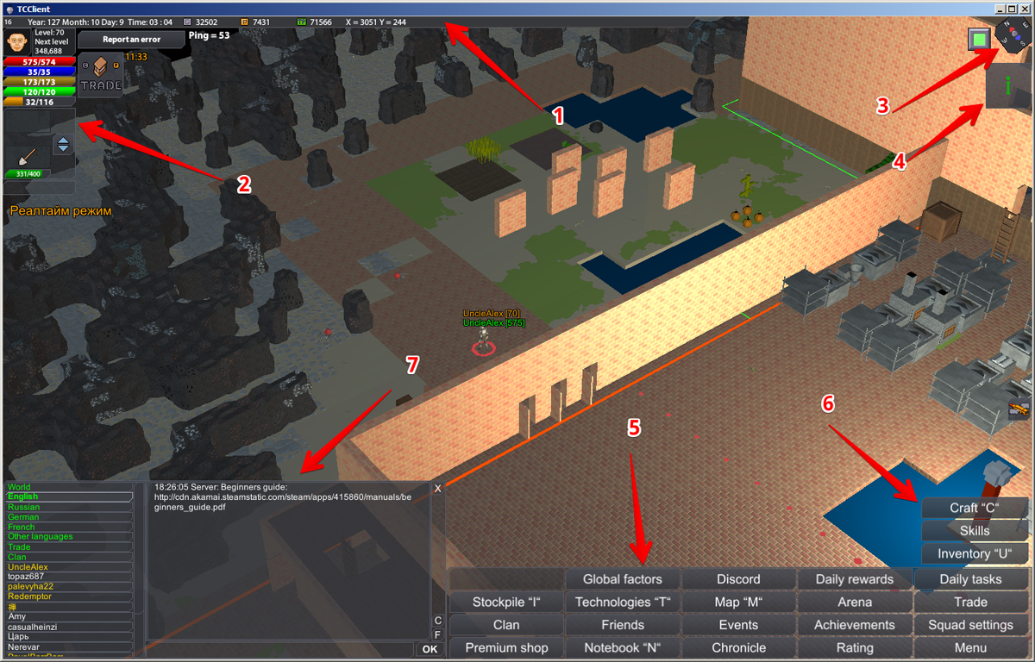Click the beginners guide link in chat
This screenshot has width=1035, height=662.
tap(283, 502)
